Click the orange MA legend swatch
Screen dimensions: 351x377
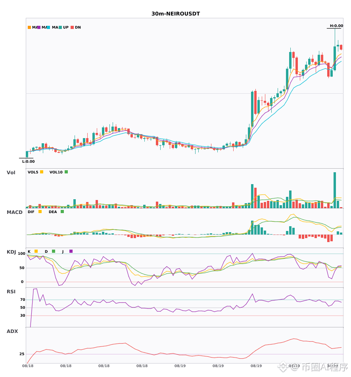tap(29, 27)
